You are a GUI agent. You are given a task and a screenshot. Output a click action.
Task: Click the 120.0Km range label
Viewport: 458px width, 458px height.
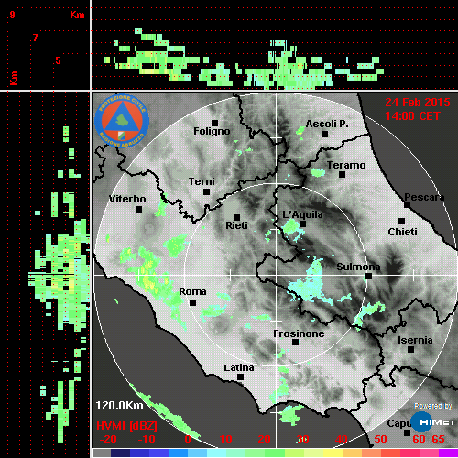(x=119, y=406)
